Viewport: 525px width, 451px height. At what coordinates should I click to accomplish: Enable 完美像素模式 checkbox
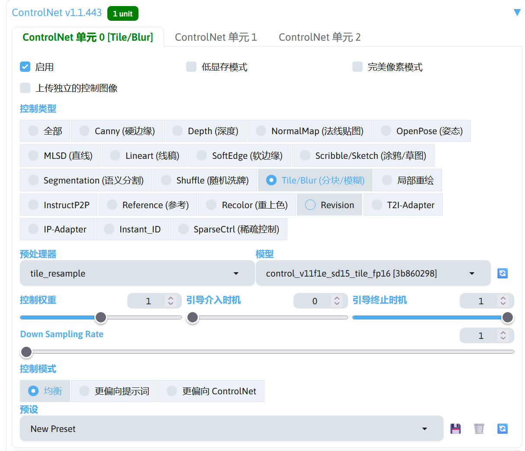pos(357,67)
